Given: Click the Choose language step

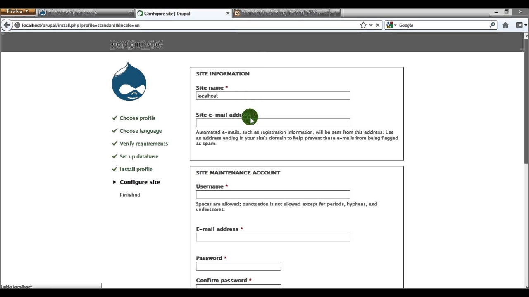Looking at the screenshot, I should click(141, 131).
